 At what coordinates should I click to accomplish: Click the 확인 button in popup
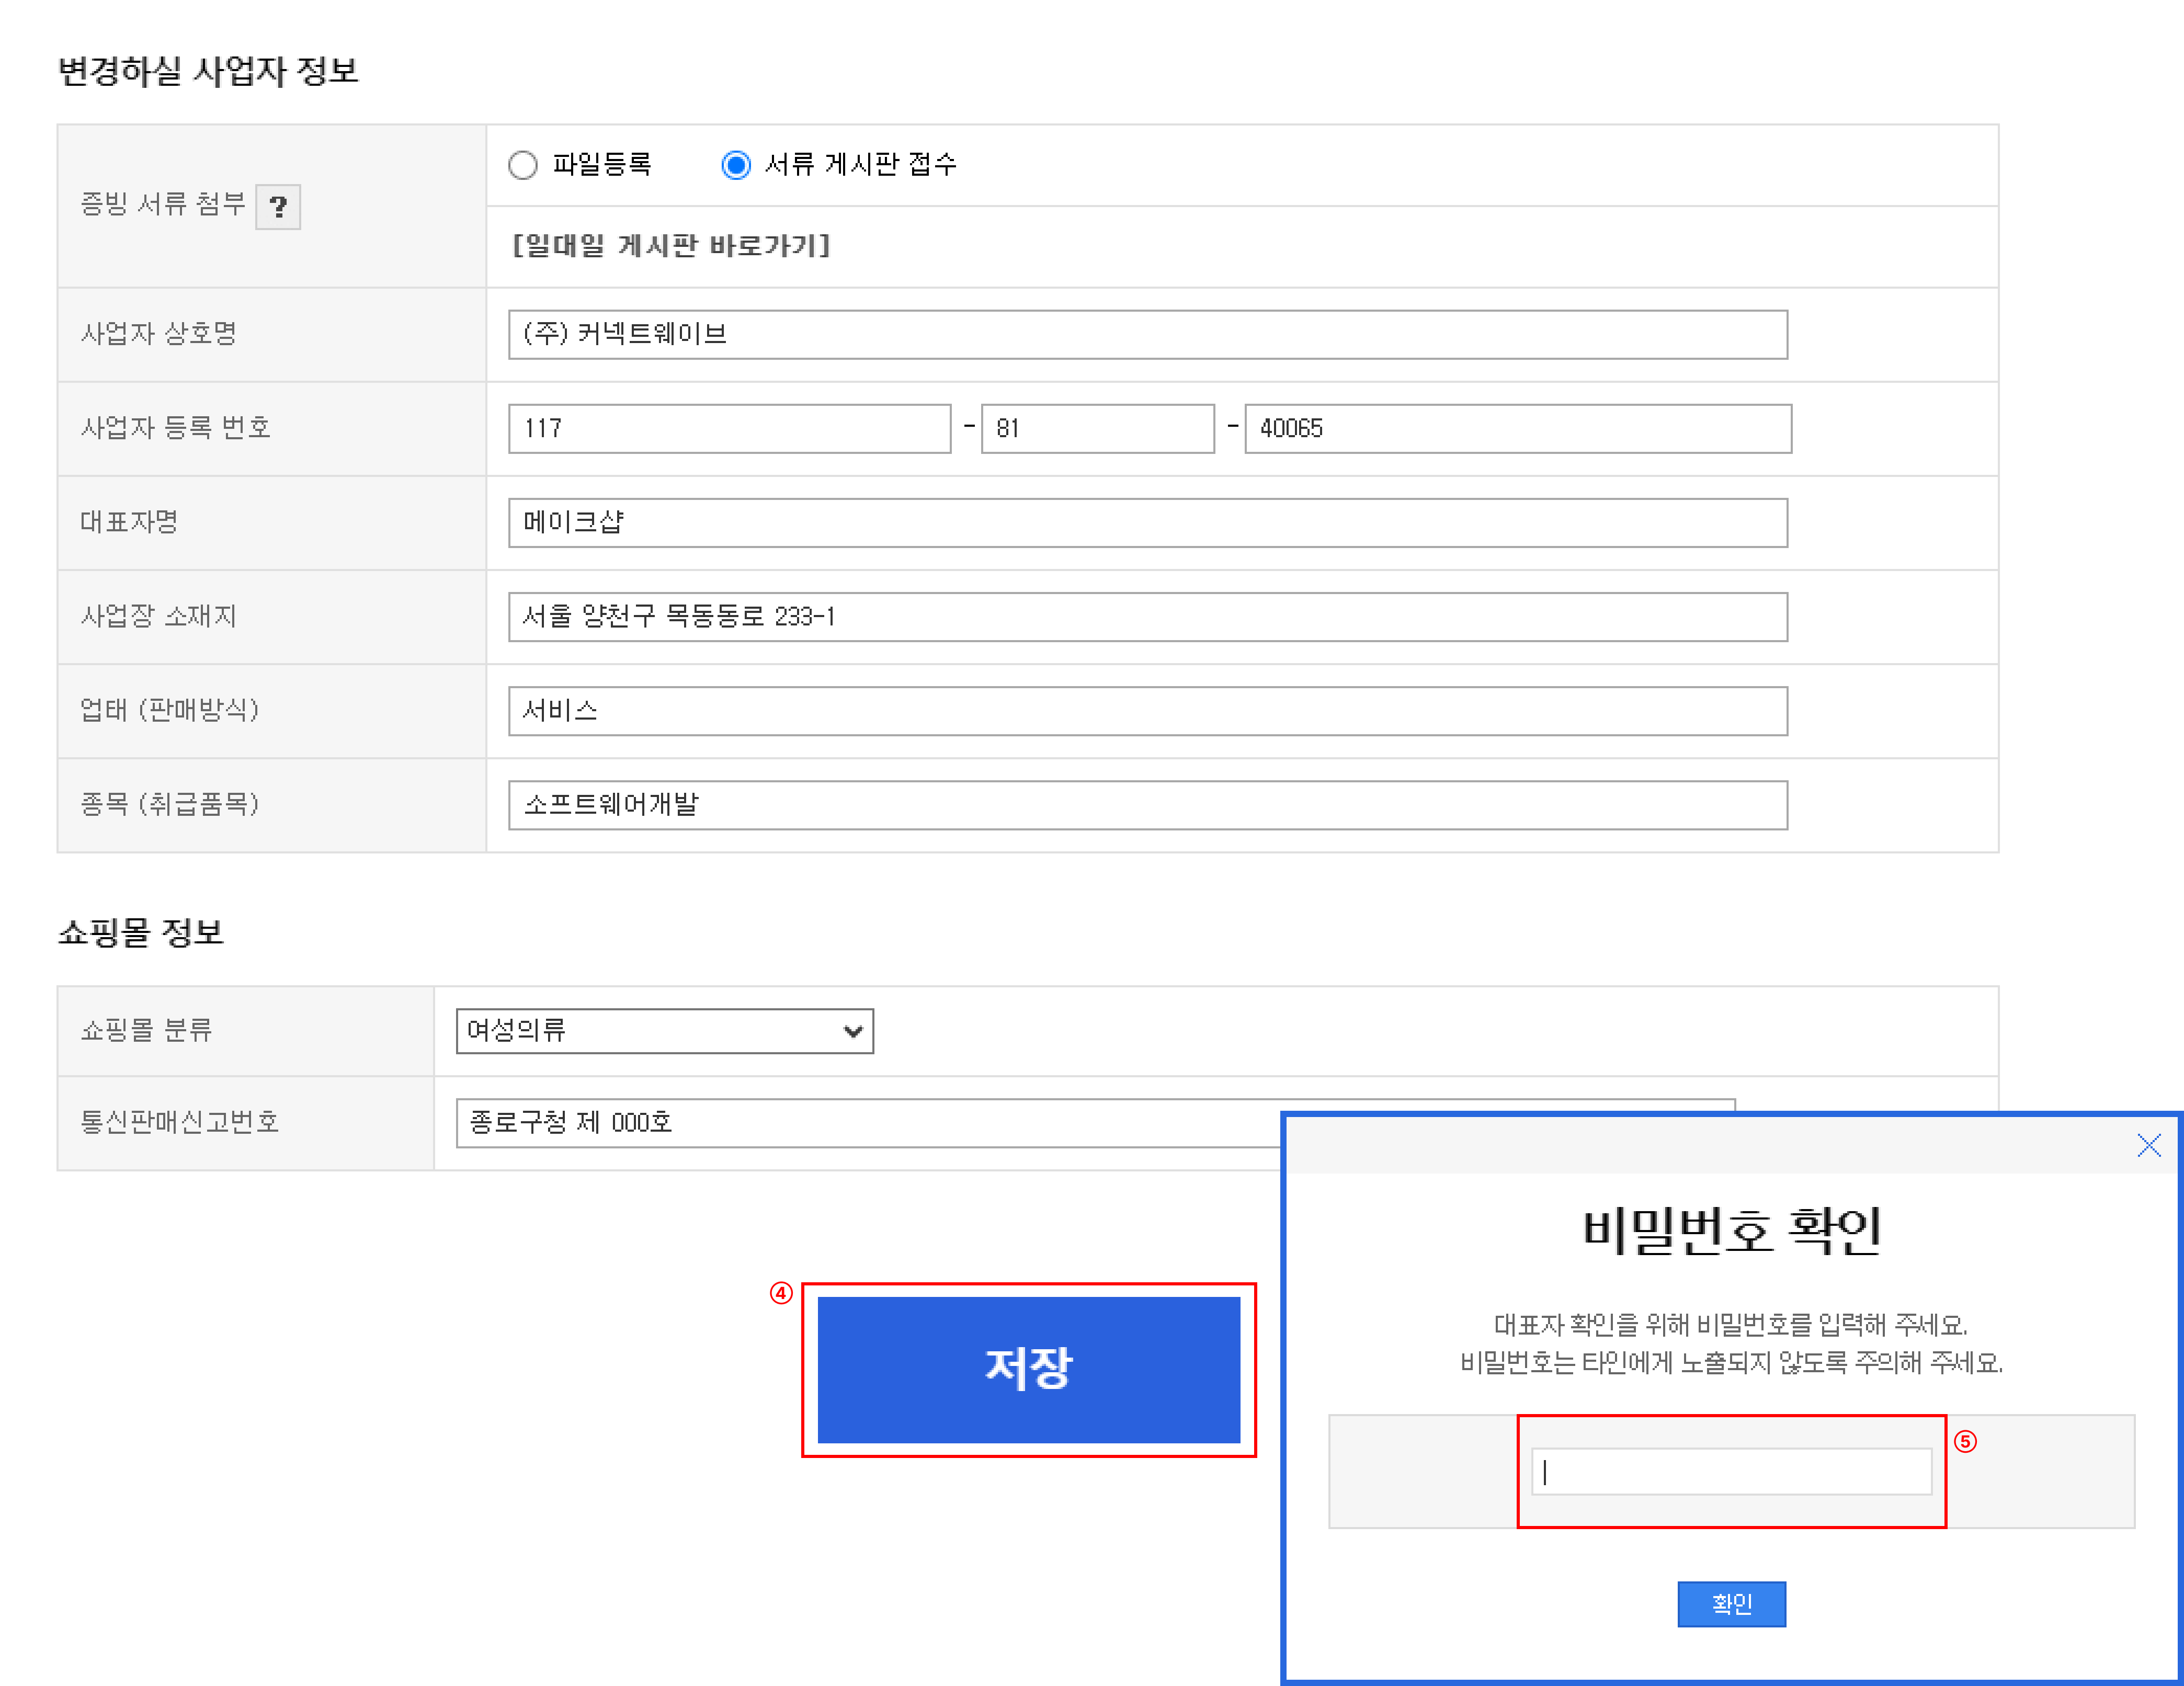pyautogui.click(x=1731, y=1604)
